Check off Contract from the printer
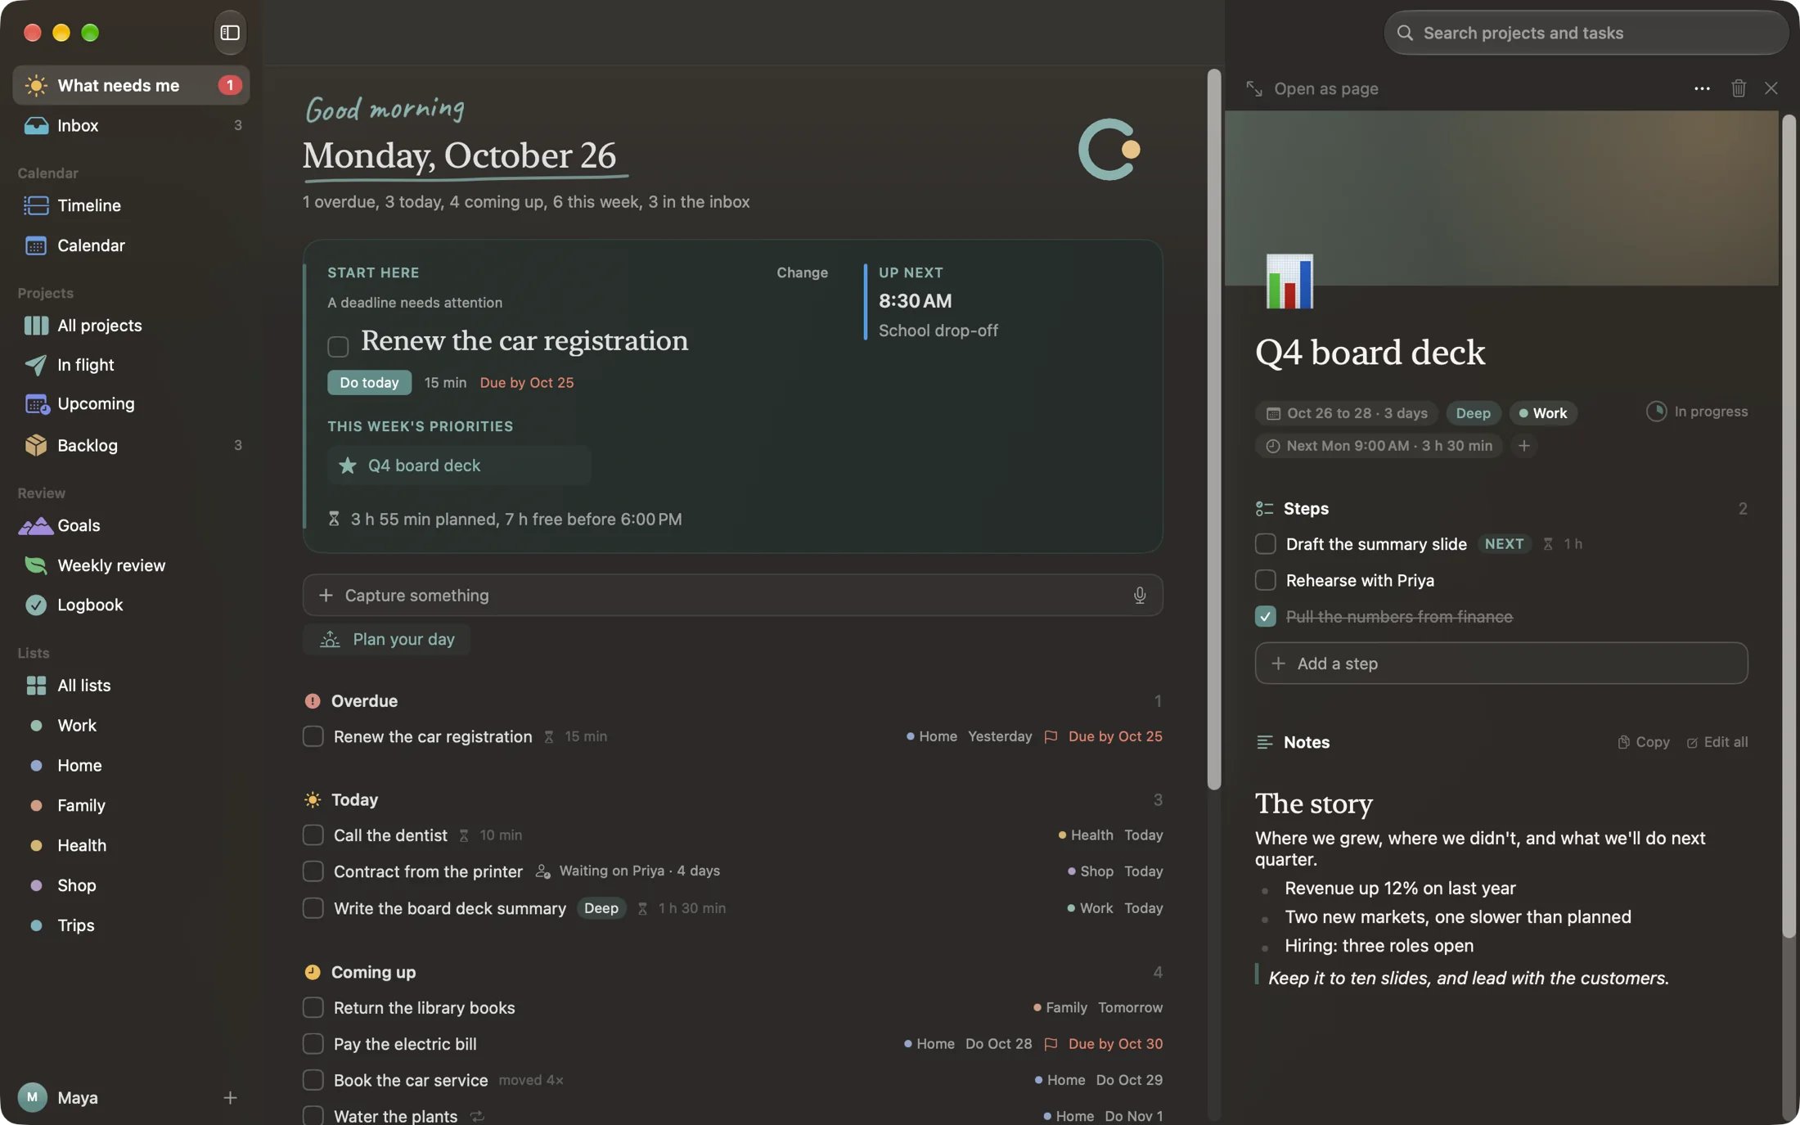The width and height of the screenshot is (1800, 1125). pyautogui.click(x=313, y=871)
